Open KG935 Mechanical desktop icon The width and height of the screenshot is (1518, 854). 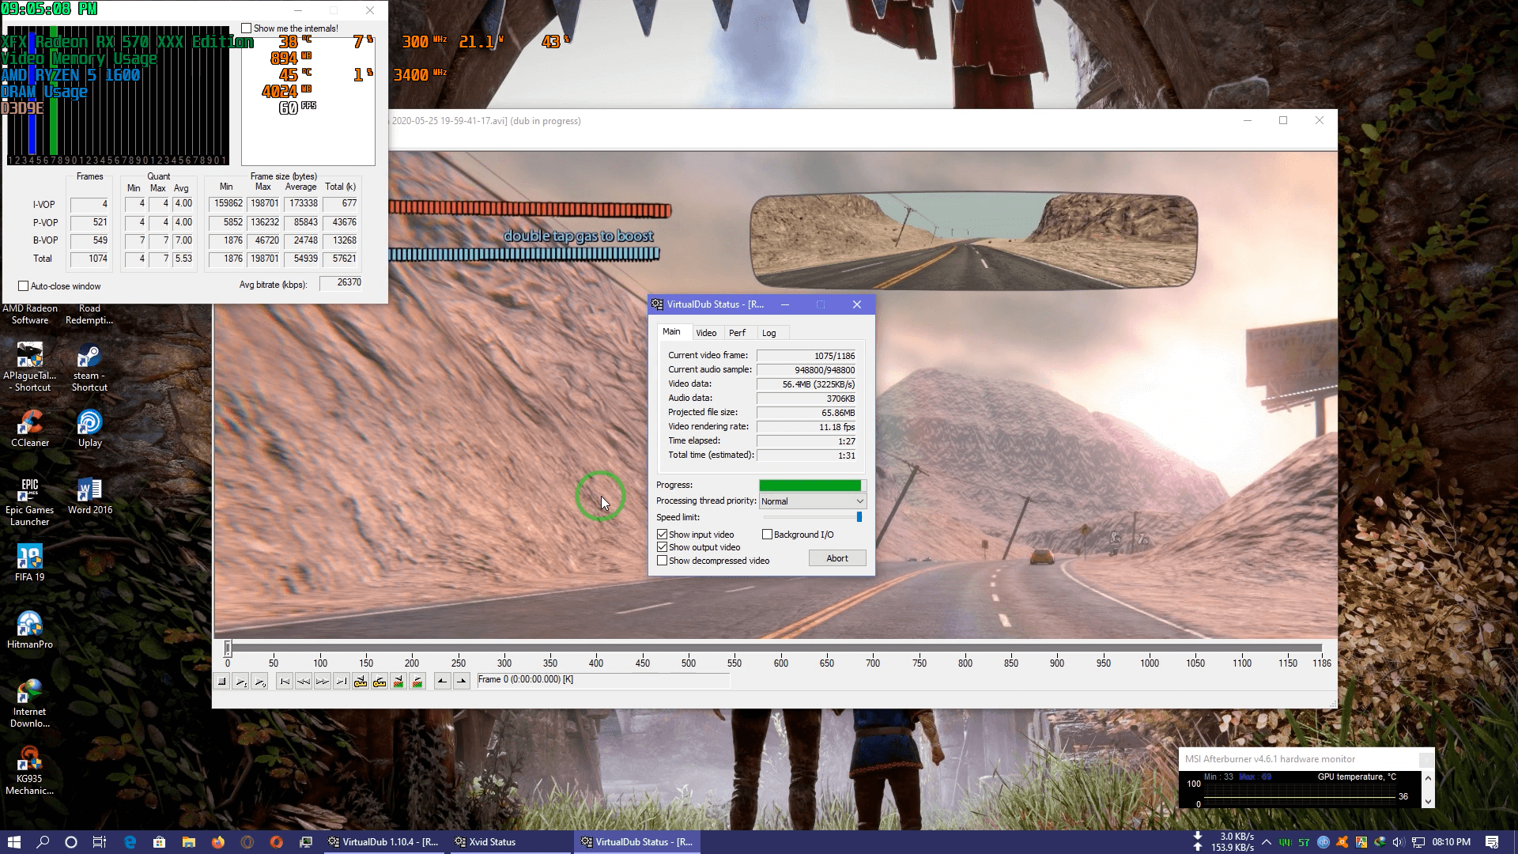30,770
